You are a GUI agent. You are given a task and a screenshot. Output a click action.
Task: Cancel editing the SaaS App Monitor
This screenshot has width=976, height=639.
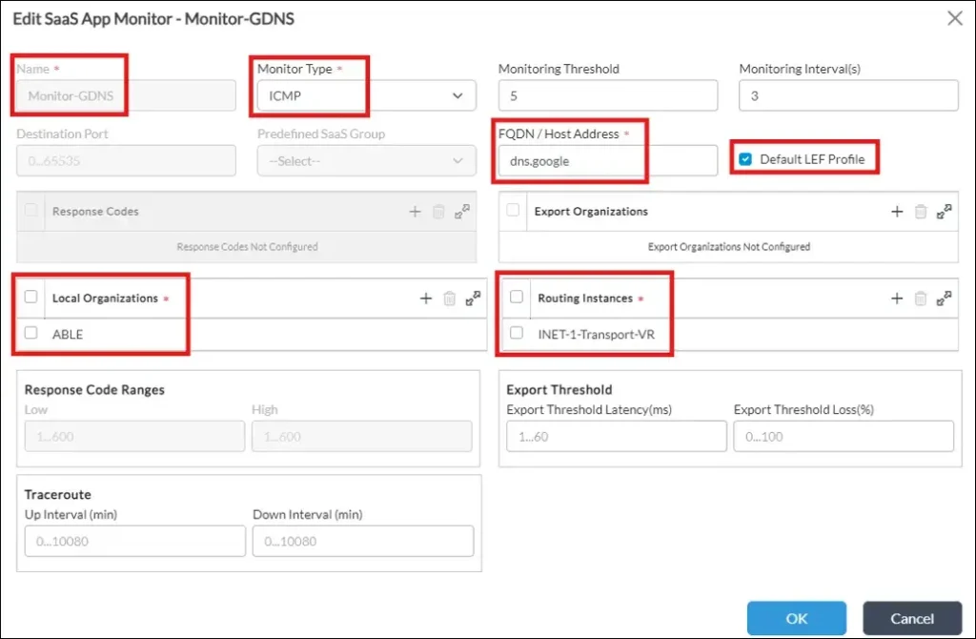(911, 618)
